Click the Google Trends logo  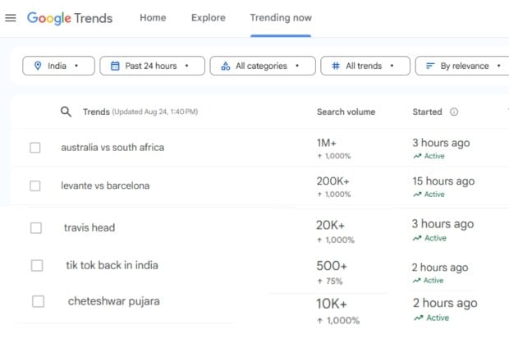tap(70, 18)
